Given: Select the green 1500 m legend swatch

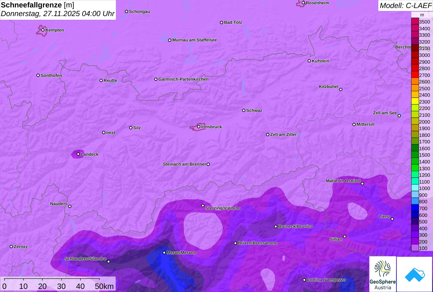Looking at the screenshot, I should (x=415, y=155).
